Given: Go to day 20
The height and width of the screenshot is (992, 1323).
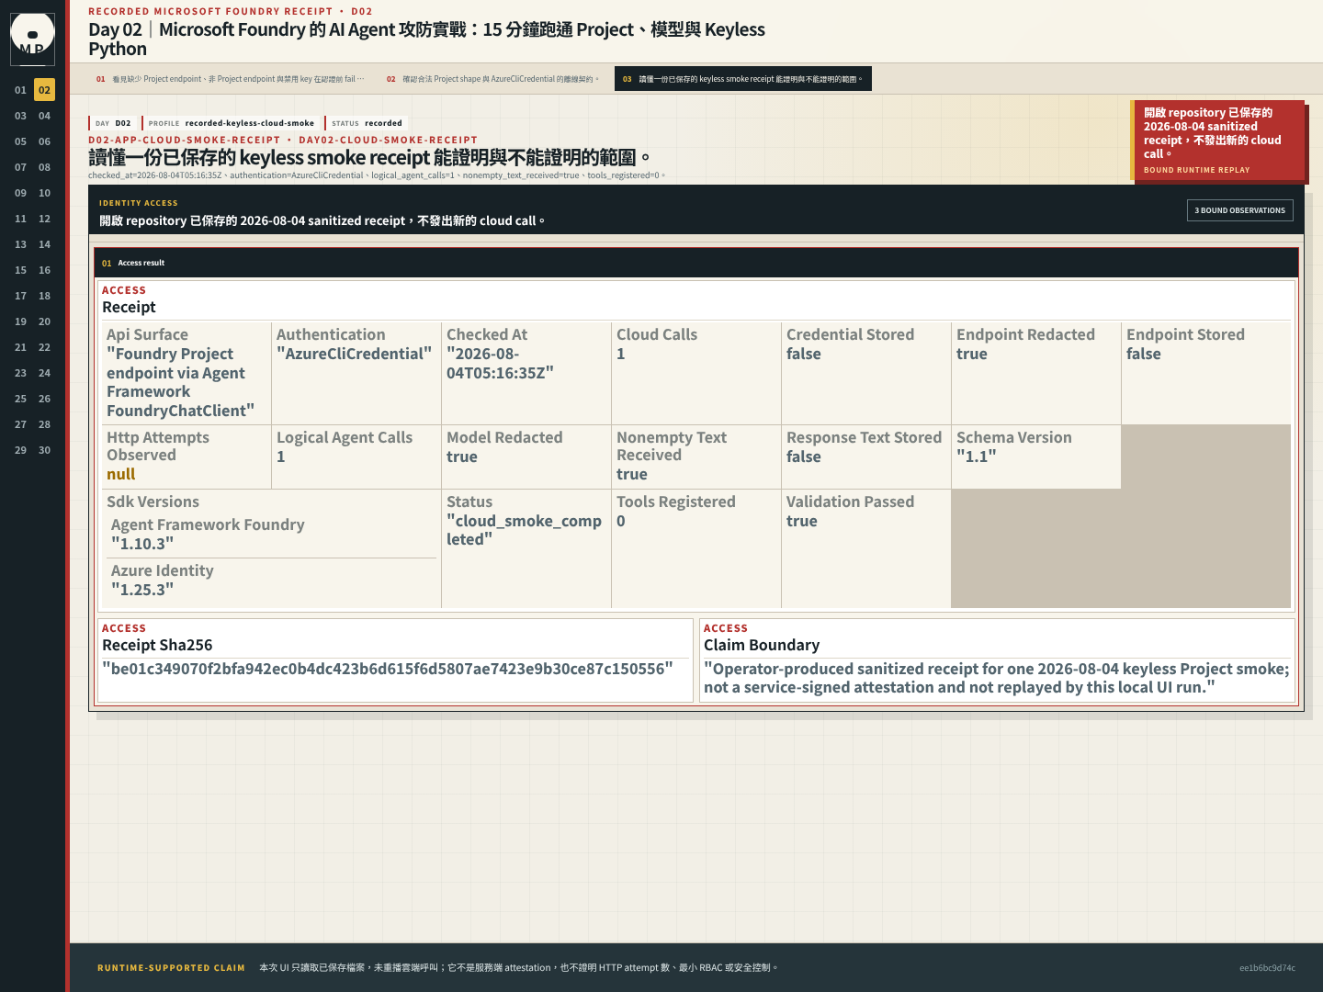Looking at the screenshot, I should [44, 321].
